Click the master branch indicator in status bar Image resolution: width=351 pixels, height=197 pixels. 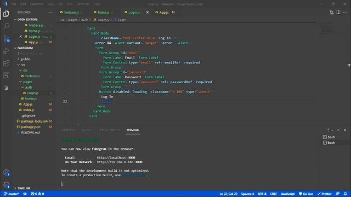pos(12,194)
